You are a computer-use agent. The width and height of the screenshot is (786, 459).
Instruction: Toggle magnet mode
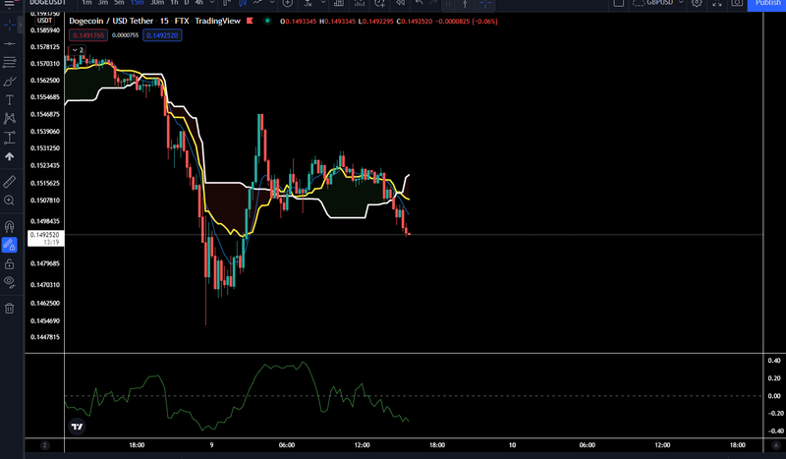click(9, 226)
